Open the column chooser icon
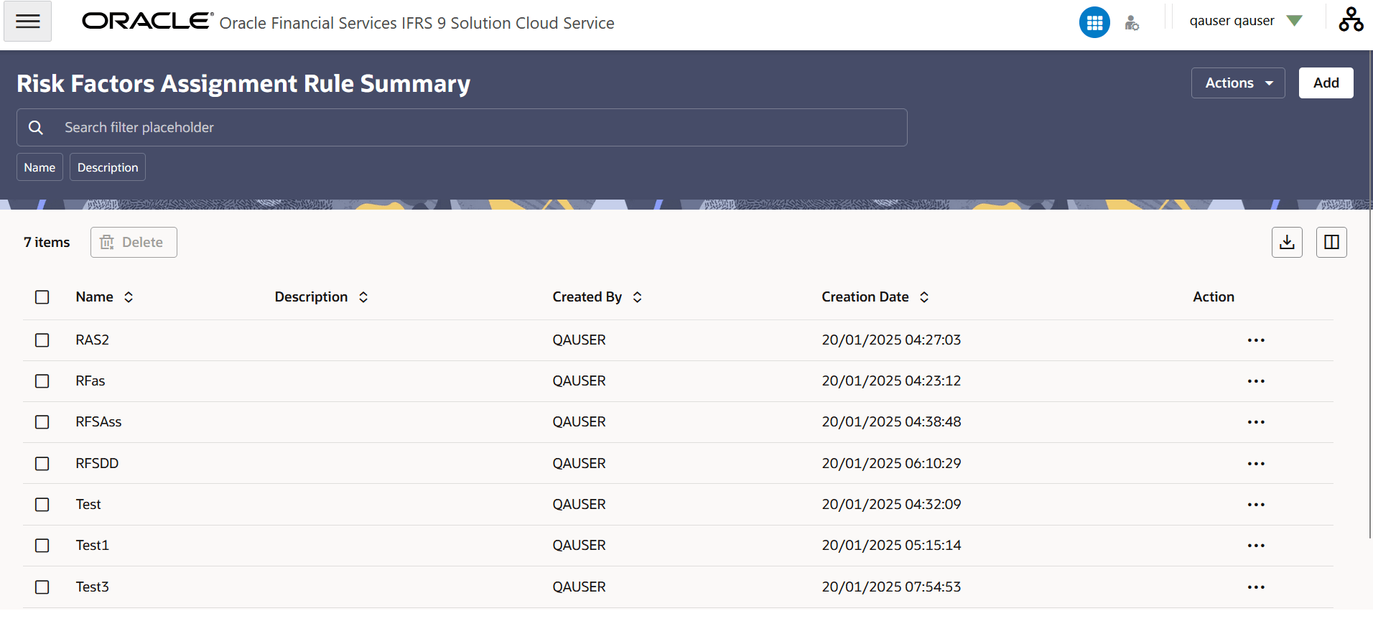Screen dimensions: 1373x621 point(1331,242)
